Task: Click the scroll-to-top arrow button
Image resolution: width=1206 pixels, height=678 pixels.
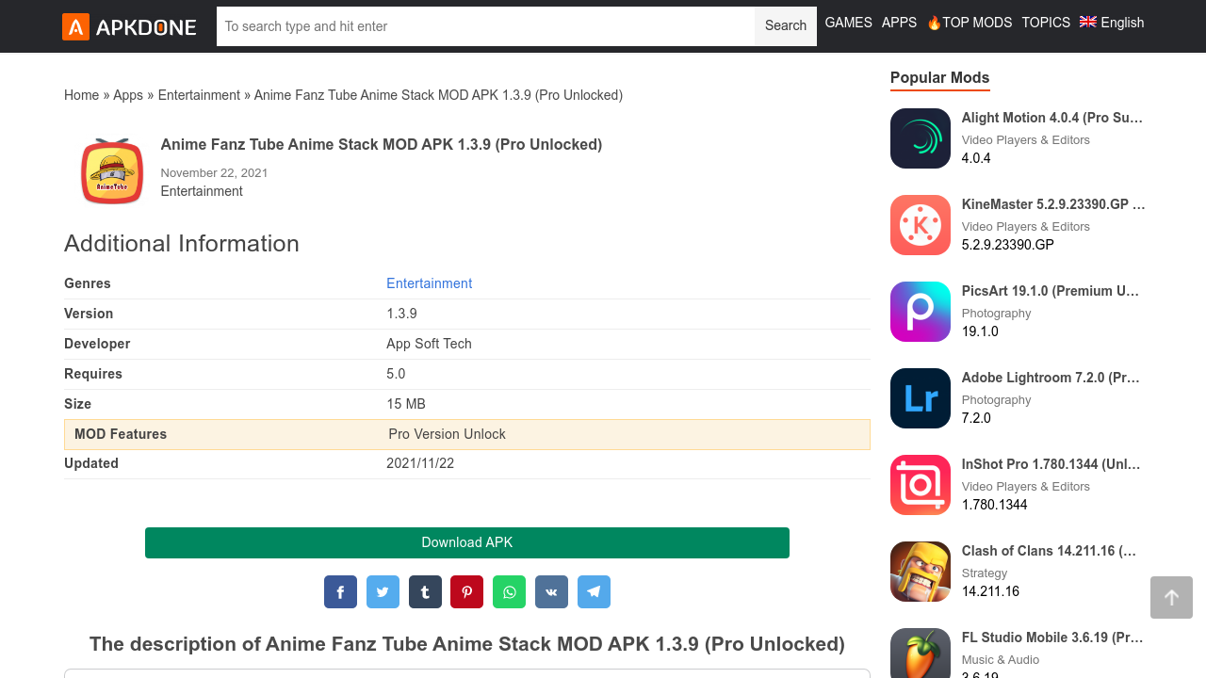Action: click(x=1171, y=597)
